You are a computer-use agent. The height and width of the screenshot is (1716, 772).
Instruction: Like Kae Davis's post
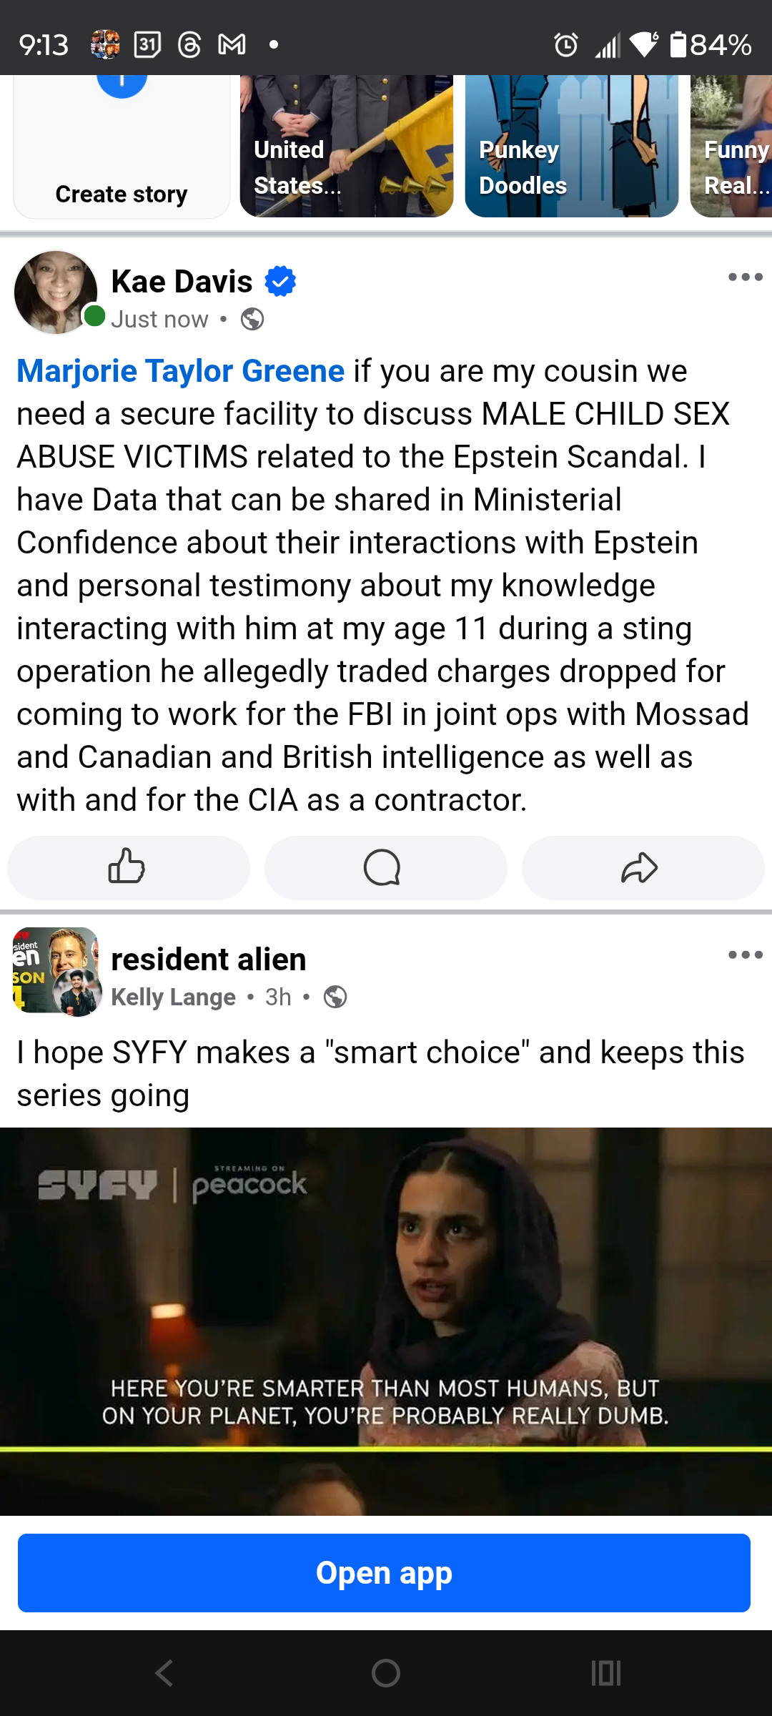point(128,867)
